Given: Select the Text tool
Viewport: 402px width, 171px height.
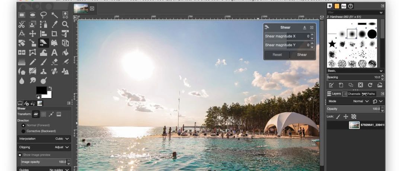Looking at the screenshot, I should point(54,52).
